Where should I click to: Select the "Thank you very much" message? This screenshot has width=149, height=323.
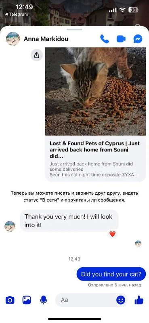click(x=69, y=221)
